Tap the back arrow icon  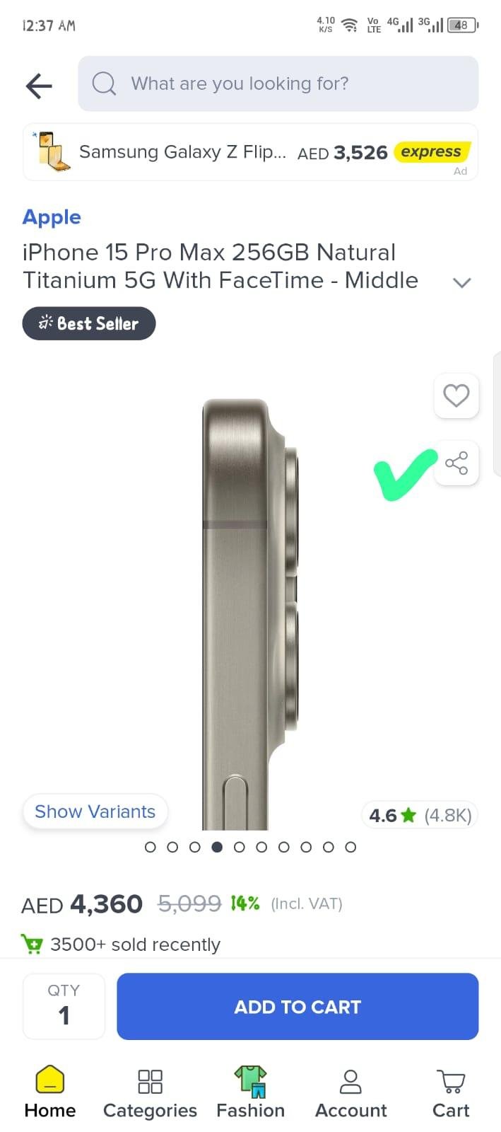(39, 86)
